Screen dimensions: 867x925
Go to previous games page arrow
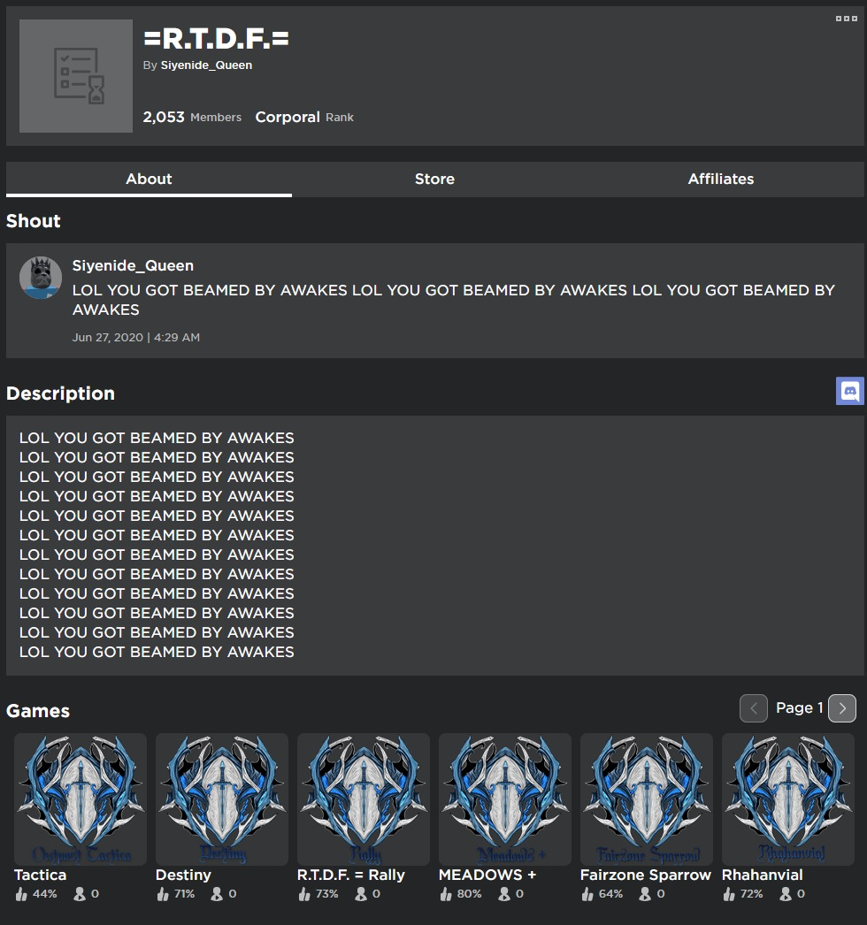coord(754,708)
